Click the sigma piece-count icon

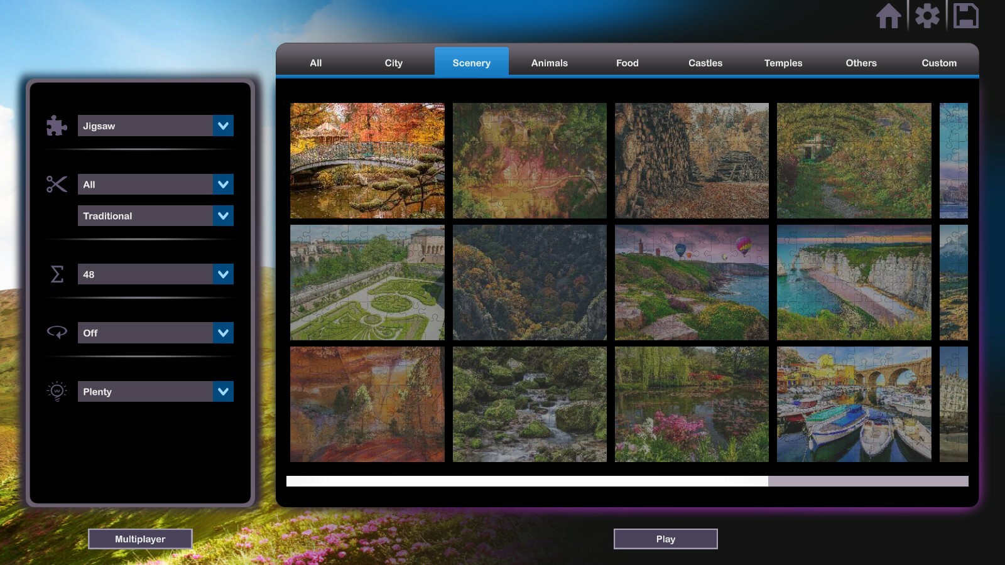tap(57, 274)
